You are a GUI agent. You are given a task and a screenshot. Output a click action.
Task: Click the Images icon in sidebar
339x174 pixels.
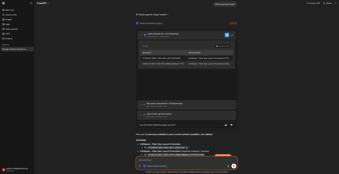point(4,19)
